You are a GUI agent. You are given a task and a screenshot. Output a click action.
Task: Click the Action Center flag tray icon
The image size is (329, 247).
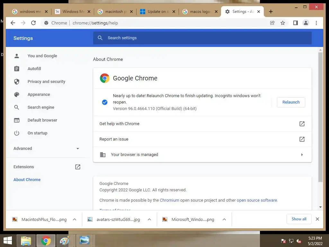tap(283, 241)
